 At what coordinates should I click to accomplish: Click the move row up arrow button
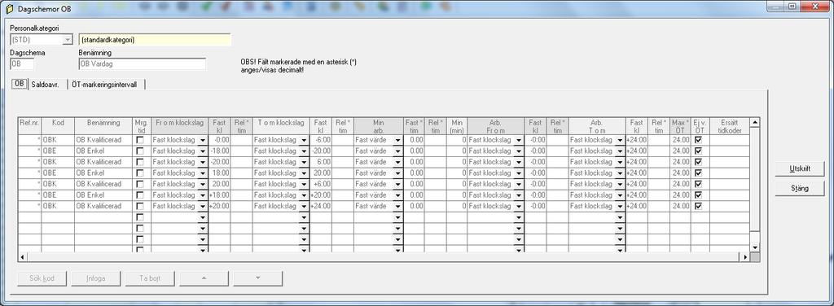pyautogui.click(x=204, y=278)
